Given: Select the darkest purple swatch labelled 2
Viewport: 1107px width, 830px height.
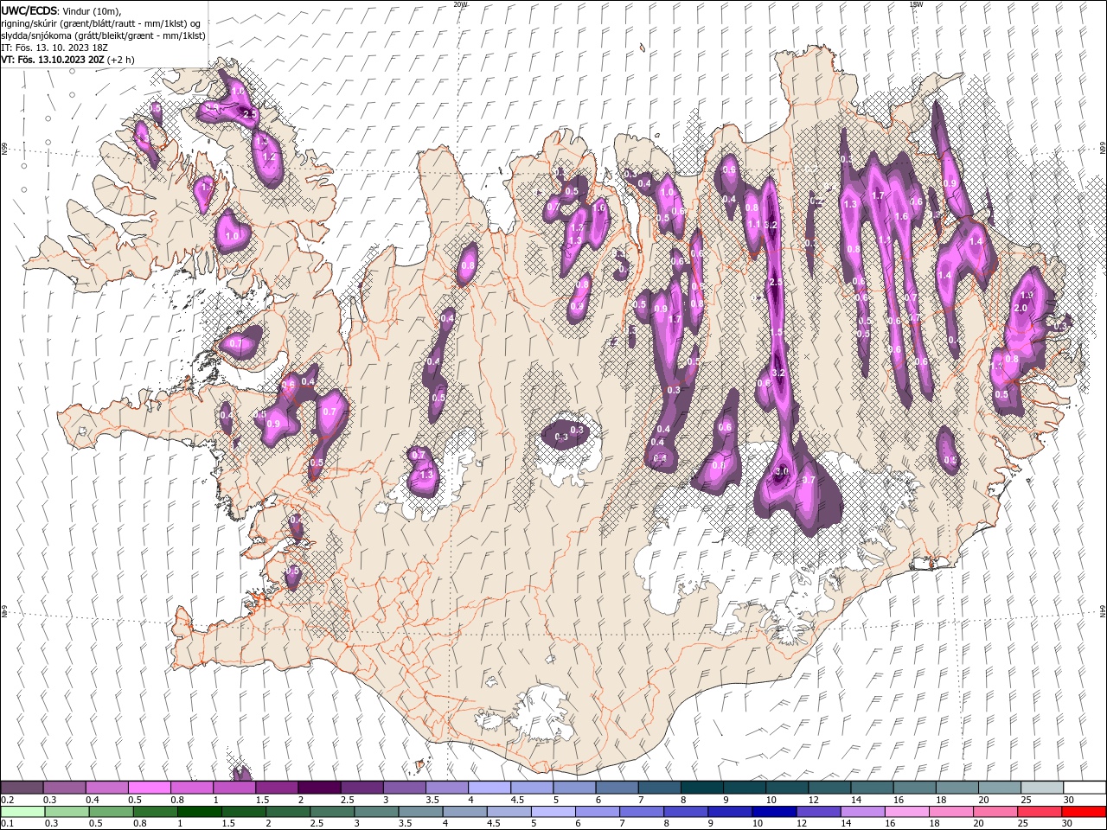Looking at the screenshot, I should coord(318,787).
